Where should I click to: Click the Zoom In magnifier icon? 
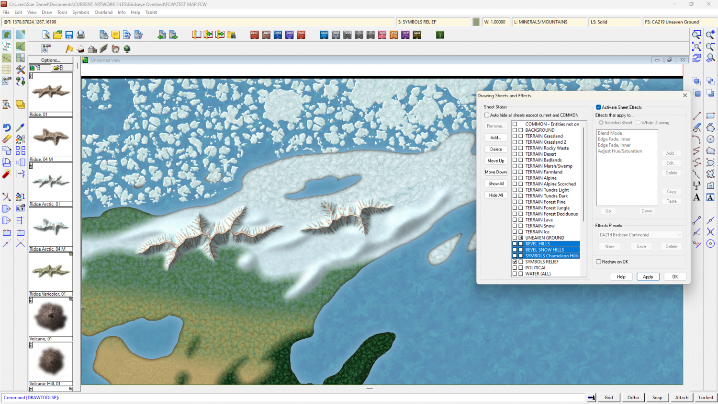pos(710,35)
